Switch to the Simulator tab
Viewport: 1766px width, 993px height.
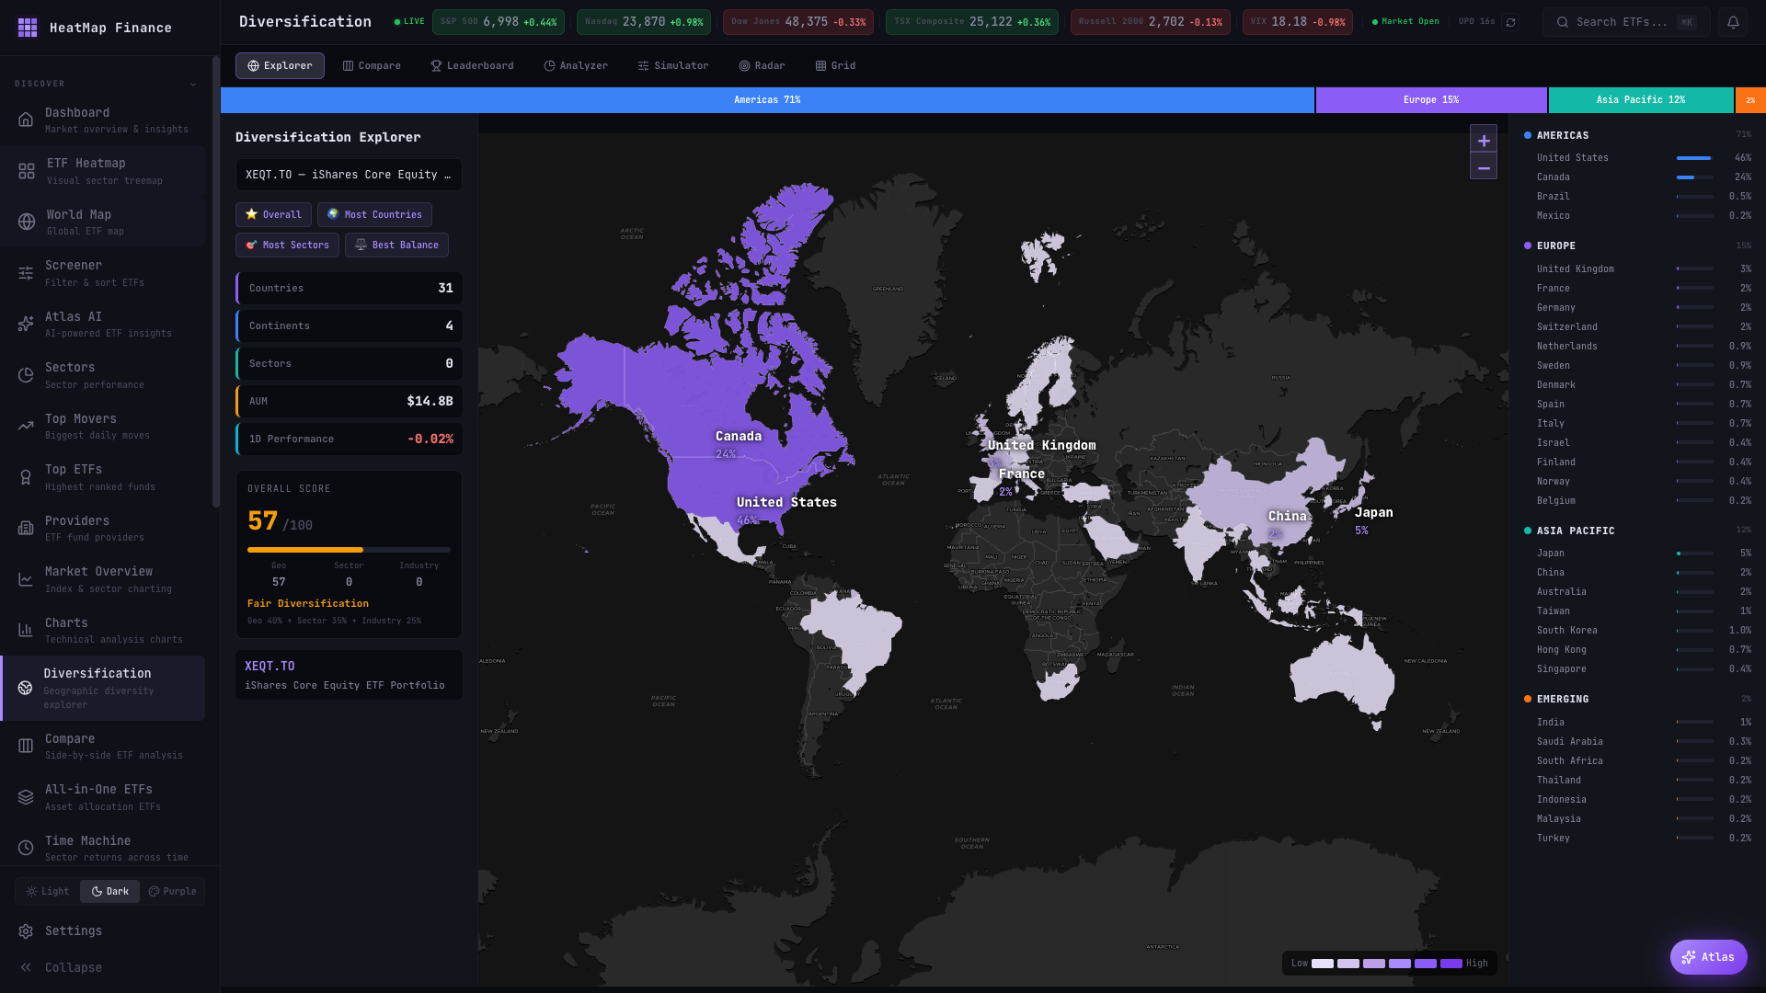[673, 65]
